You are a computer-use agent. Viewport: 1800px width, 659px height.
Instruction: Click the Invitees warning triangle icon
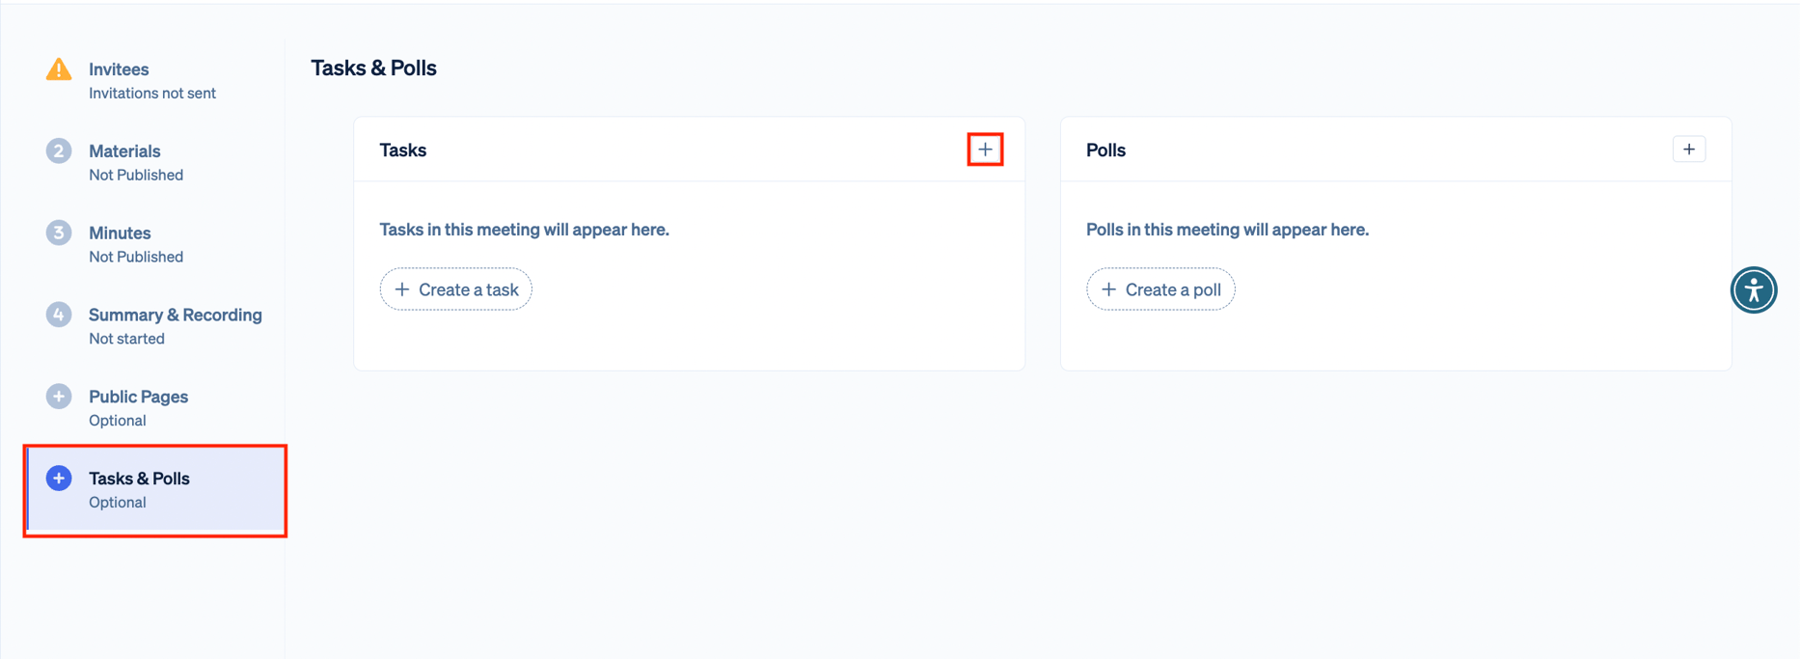[x=59, y=69]
